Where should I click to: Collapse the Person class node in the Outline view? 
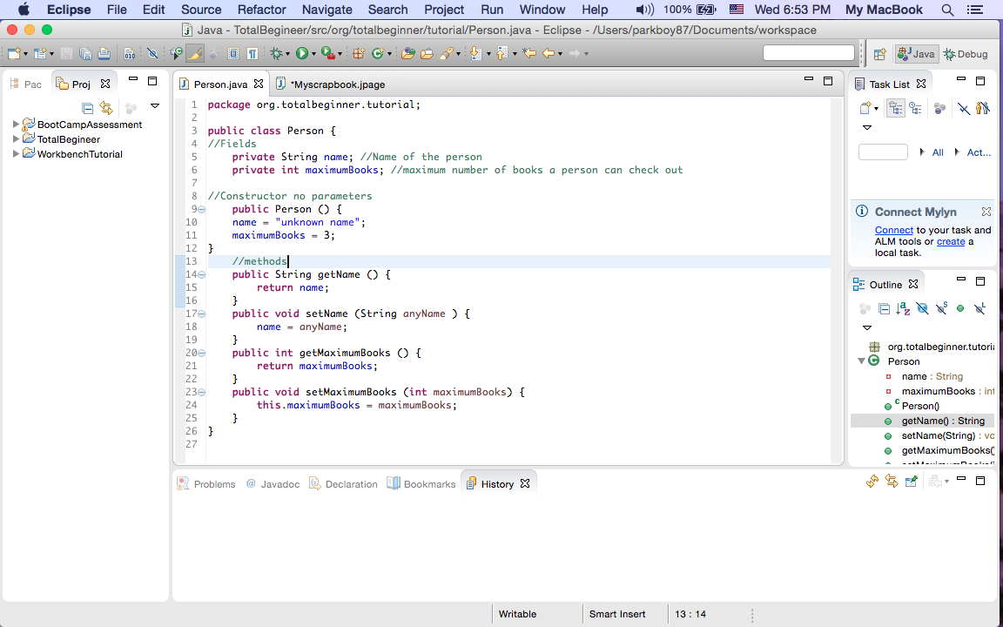click(x=862, y=361)
